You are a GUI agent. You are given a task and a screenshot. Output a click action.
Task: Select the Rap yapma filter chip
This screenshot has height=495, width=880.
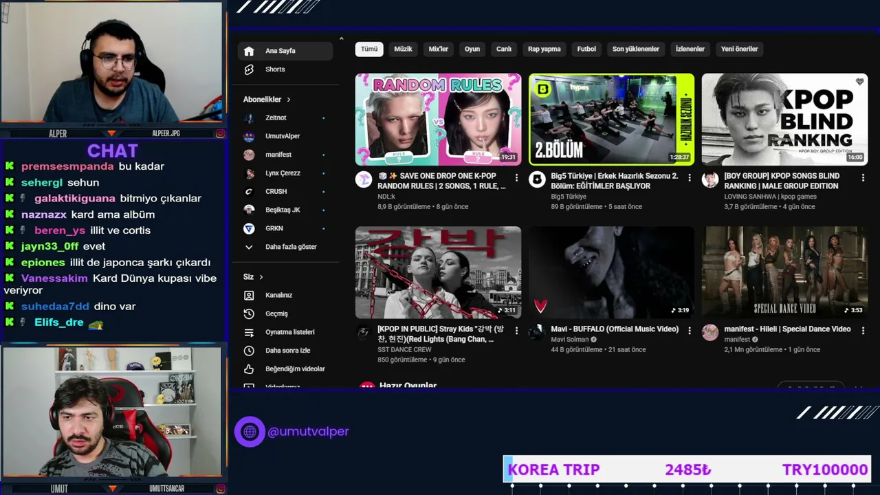[x=544, y=49]
